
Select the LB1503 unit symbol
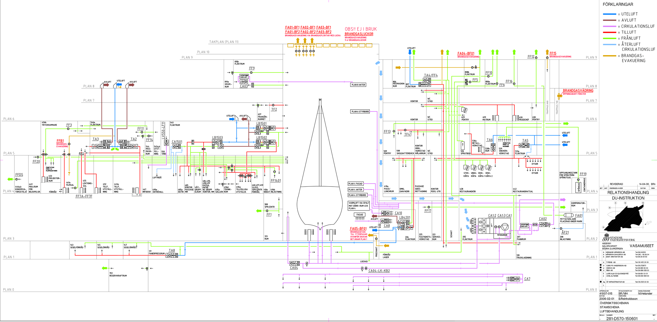click(217, 143)
